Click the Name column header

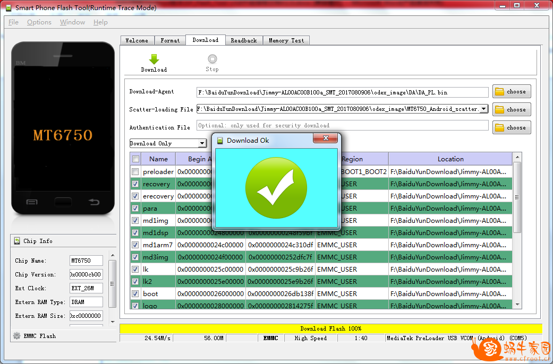pyautogui.click(x=158, y=159)
